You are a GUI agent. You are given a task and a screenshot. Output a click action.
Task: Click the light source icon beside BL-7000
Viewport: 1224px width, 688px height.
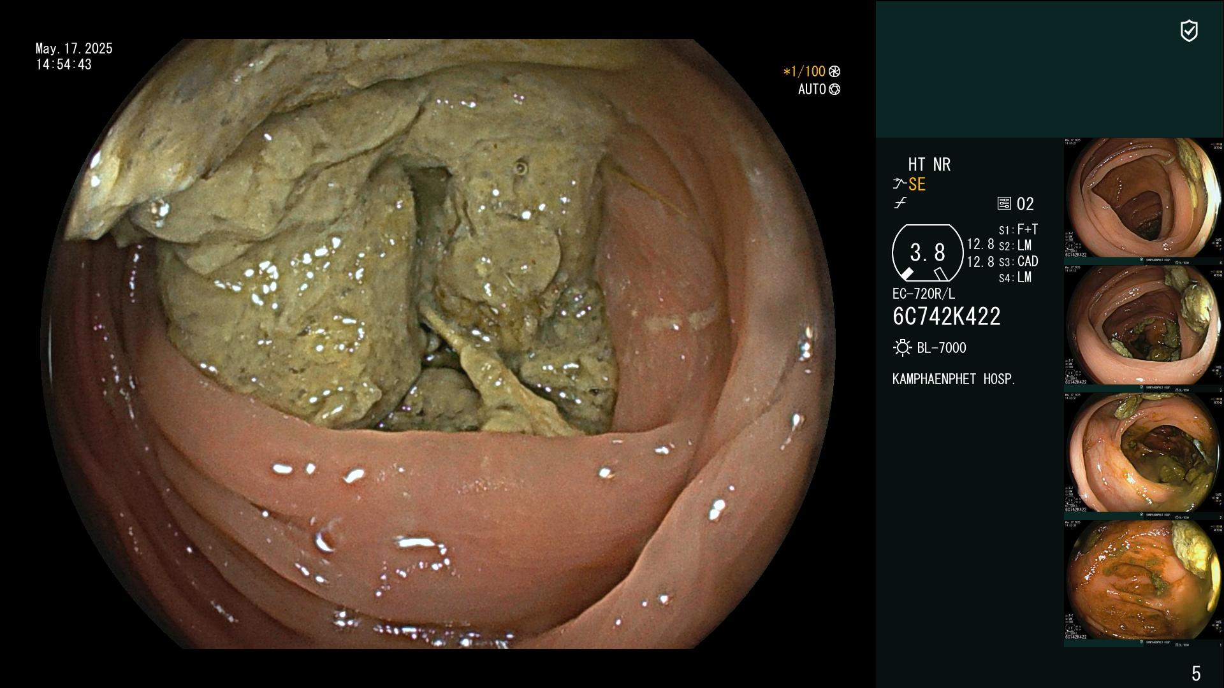pos(902,348)
